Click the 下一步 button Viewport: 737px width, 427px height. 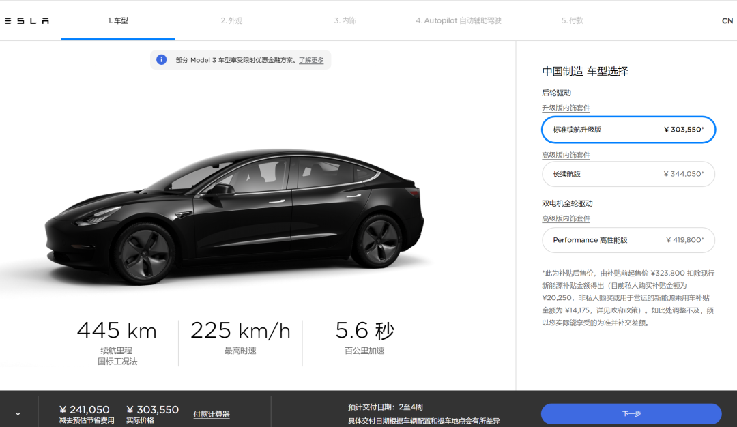click(631, 414)
